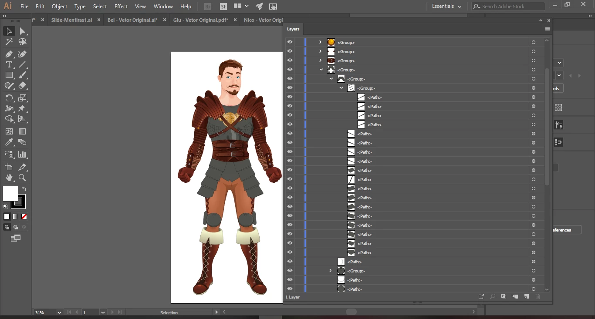Choose the Direct Selection tool
The image size is (595, 319).
click(23, 31)
